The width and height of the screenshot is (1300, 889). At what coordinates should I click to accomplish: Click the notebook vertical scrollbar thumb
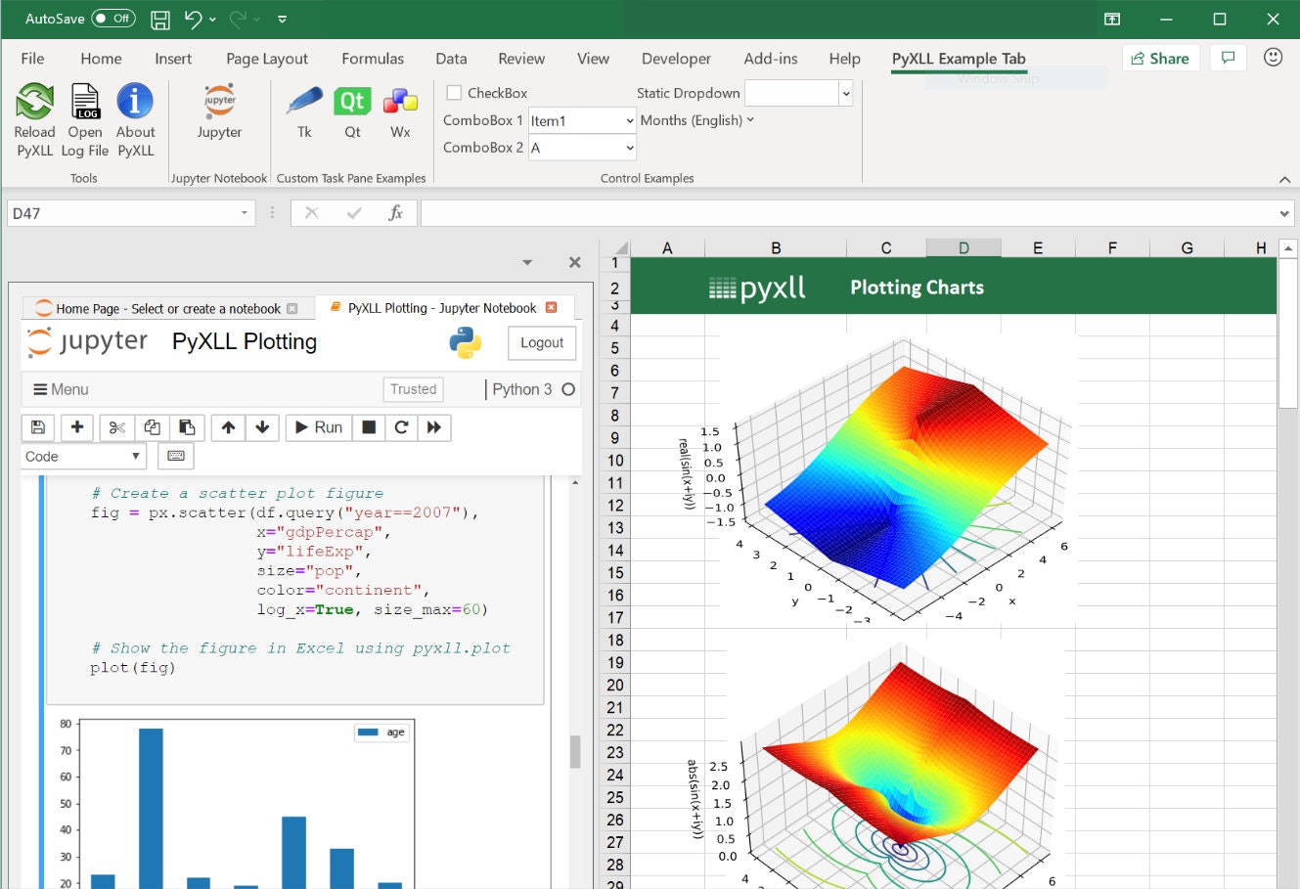(x=575, y=751)
